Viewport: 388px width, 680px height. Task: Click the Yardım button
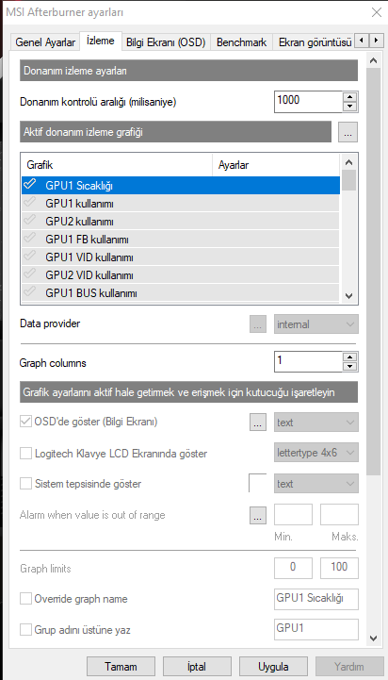coord(349,667)
